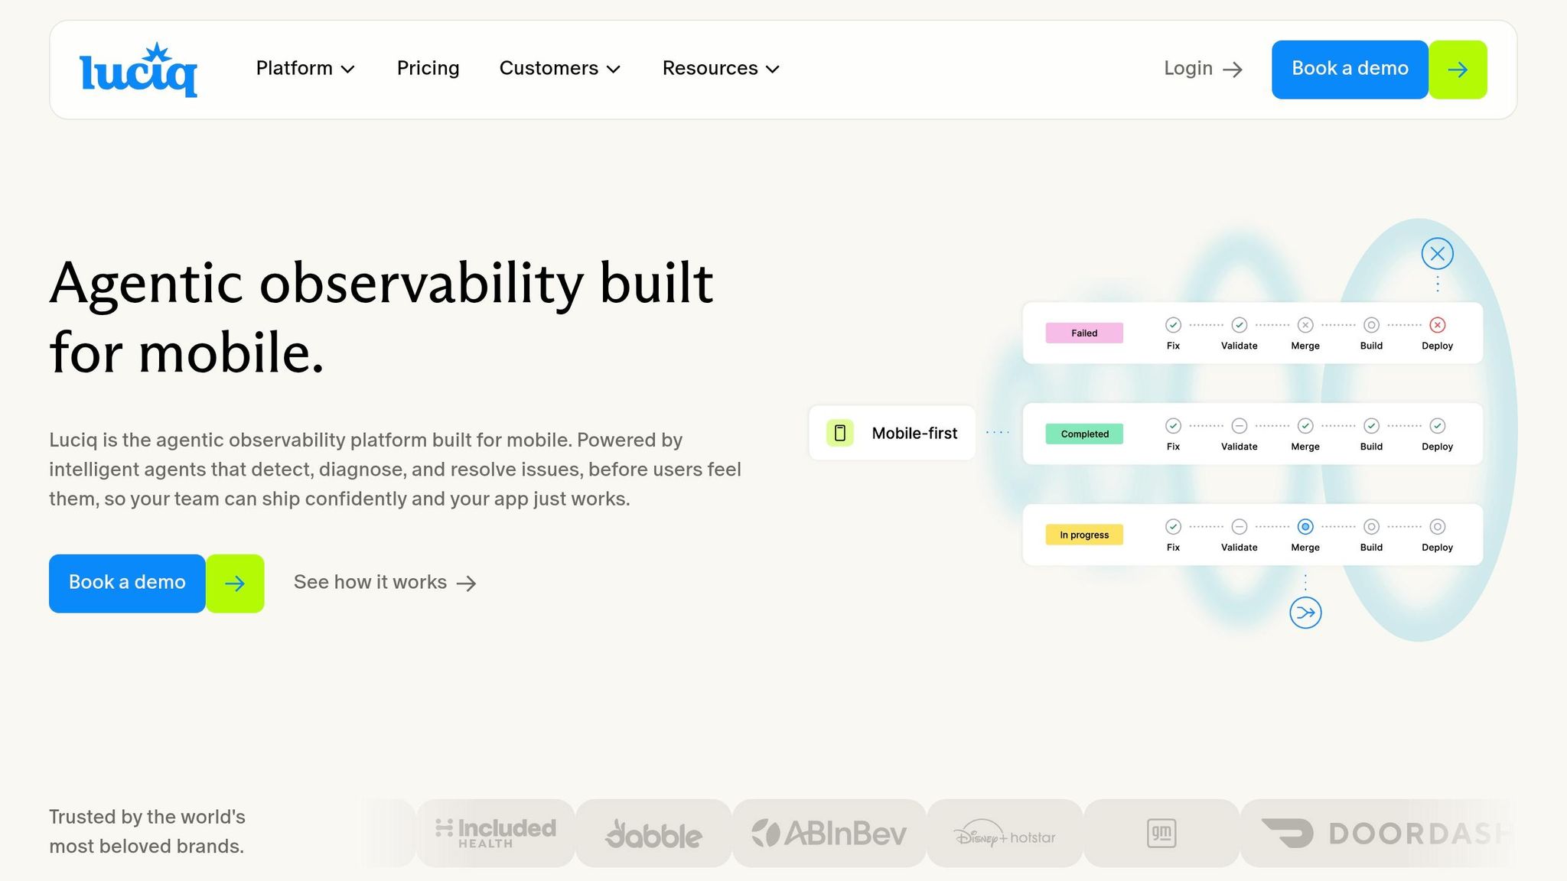Book a demo from hero section

pos(127,583)
